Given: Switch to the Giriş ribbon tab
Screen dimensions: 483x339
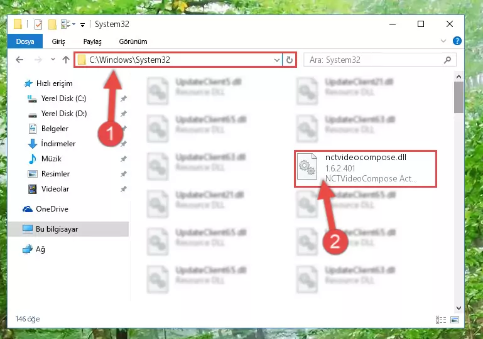Looking at the screenshot, I should click(x=58, y=41).
